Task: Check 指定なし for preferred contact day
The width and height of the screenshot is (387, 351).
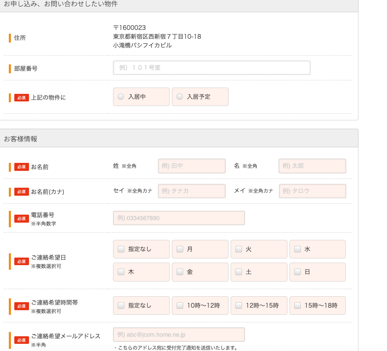Action: (121, 249)
